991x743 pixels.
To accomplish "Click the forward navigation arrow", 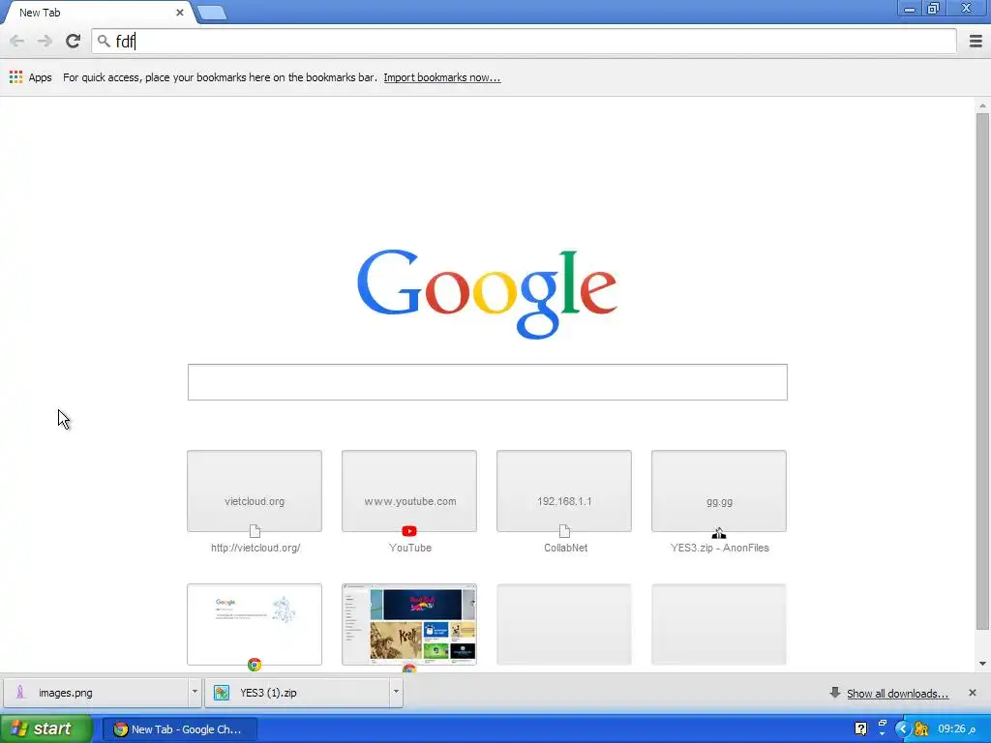I will coord(45,41).
